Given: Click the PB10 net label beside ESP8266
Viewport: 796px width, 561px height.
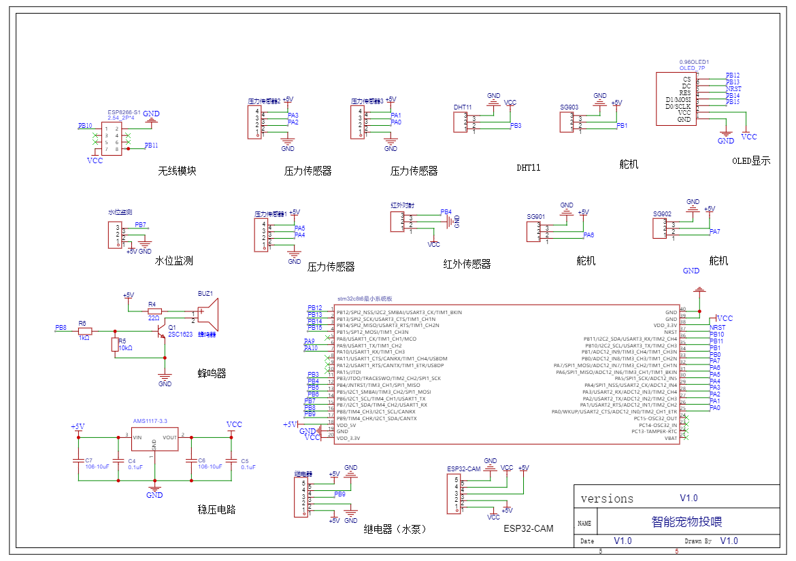Looking at the screenshot, I should pos(85,125).
